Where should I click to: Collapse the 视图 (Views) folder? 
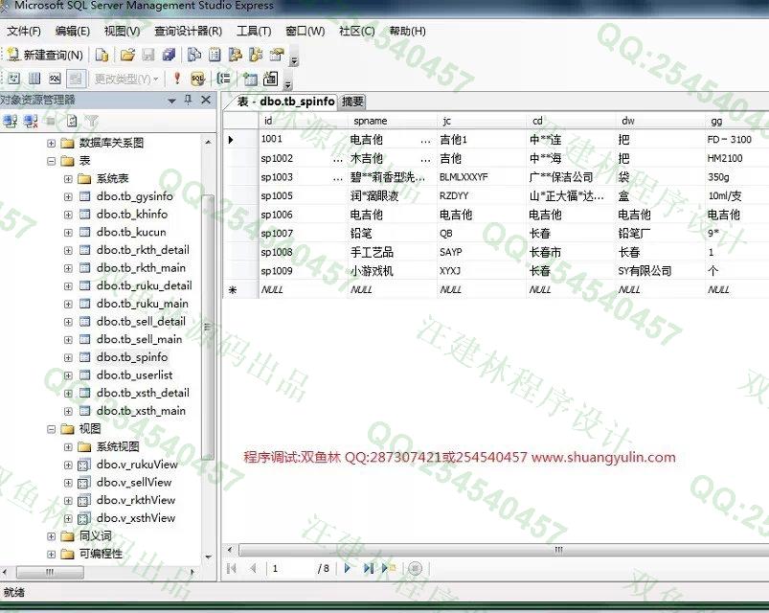point(51,429)
